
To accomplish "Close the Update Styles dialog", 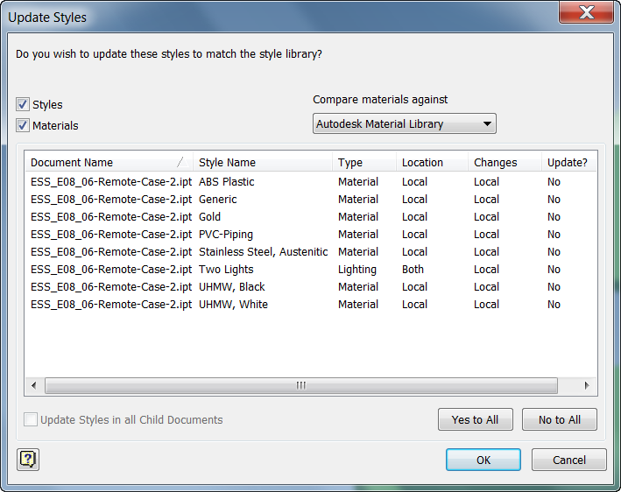I will tap(586, 12).
